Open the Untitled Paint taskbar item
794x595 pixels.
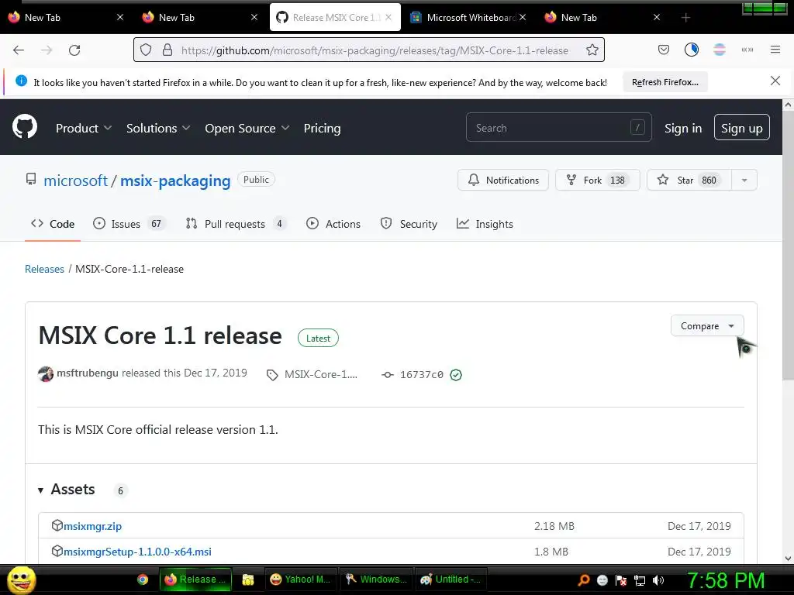(x=451, y=580)
